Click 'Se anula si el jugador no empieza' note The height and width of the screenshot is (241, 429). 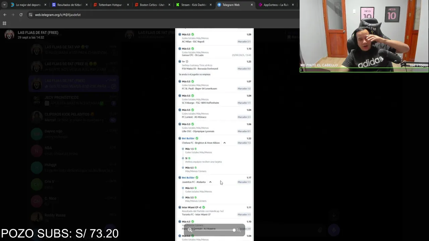click(195, 74)
